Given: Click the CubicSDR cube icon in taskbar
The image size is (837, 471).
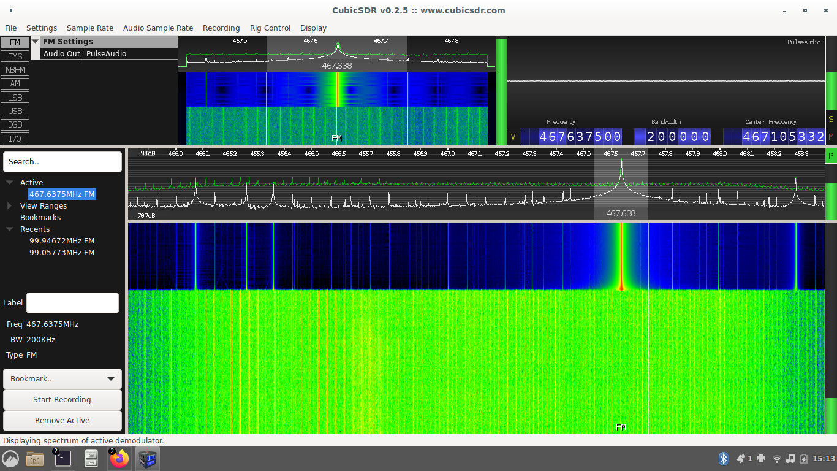Looking at the screenshot, I should (148, 458).
